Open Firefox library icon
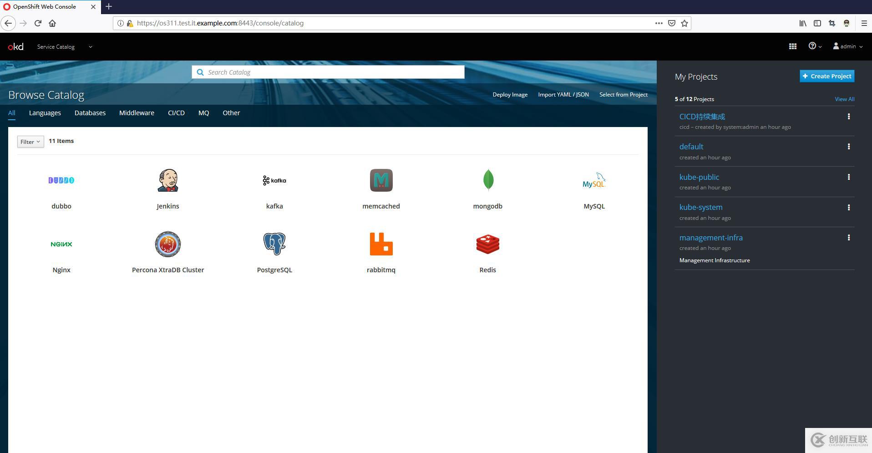Viewport: 872px width, 453px height. pyautogui.click(x=803, y=23)
